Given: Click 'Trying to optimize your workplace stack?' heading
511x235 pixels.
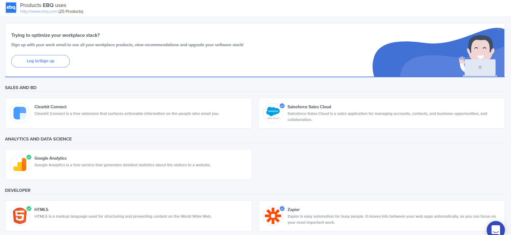Looking at the screenshot, I should (56, 35).
